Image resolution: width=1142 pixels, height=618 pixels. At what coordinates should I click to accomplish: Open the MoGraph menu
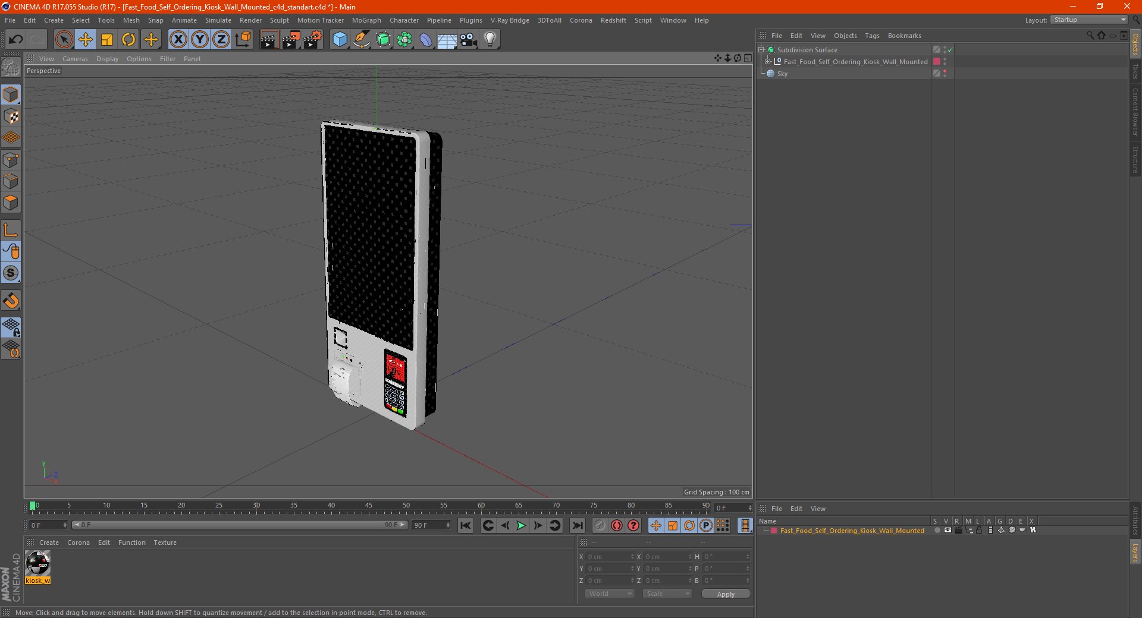[x=366, y=20]
